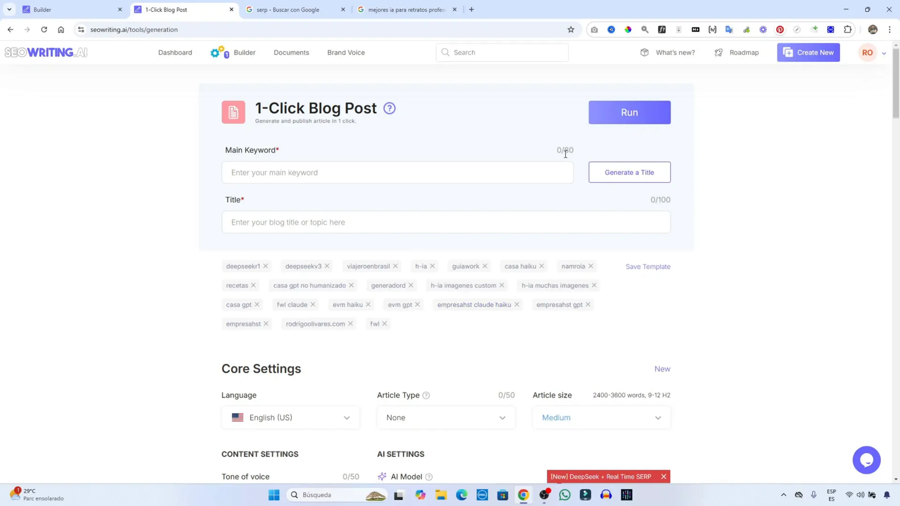The image size is (900, 506).
Task: Click the Generate a Title button
Action: [629, 173]
